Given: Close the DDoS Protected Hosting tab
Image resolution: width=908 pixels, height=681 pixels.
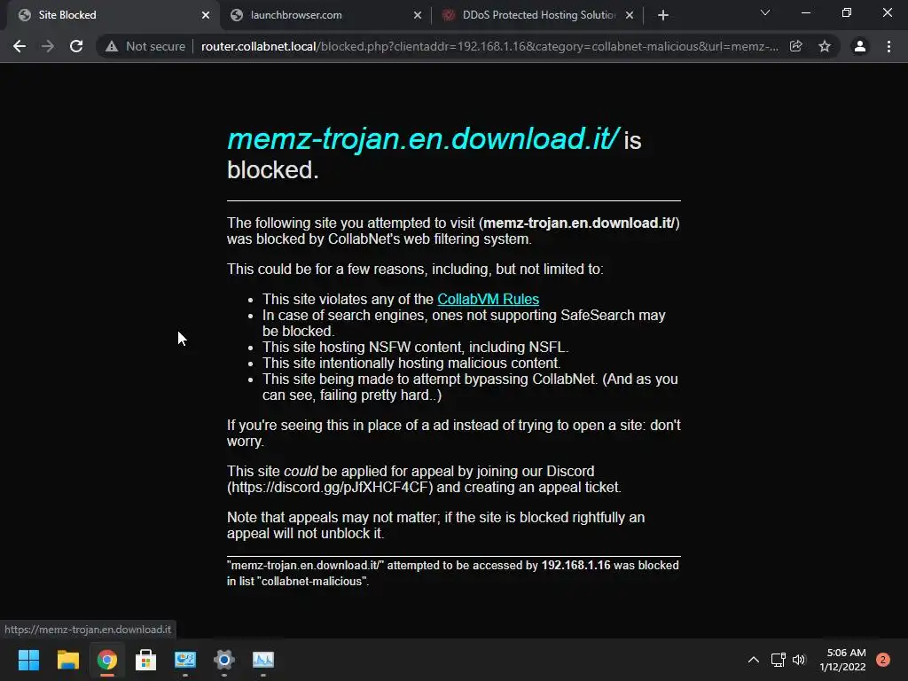Looking at the screenshot, I should click(630, 15).
